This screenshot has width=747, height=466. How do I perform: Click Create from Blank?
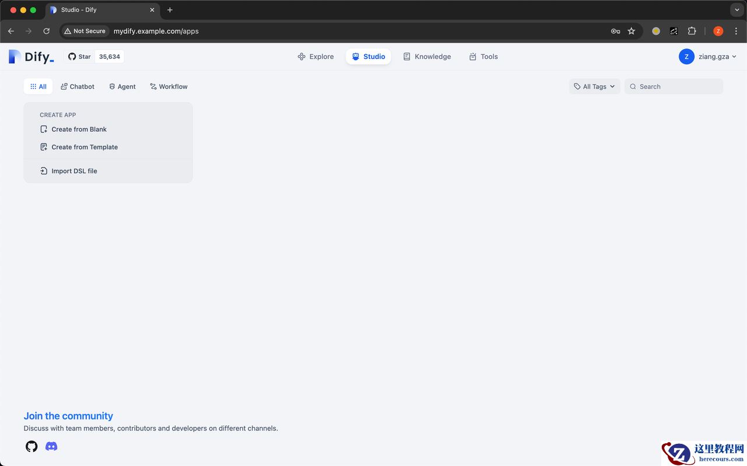(74, 129)
